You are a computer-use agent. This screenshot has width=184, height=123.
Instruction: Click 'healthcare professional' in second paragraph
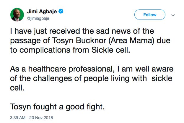pos(70,69)
